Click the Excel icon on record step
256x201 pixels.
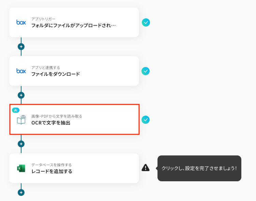(x=21, y=168)
